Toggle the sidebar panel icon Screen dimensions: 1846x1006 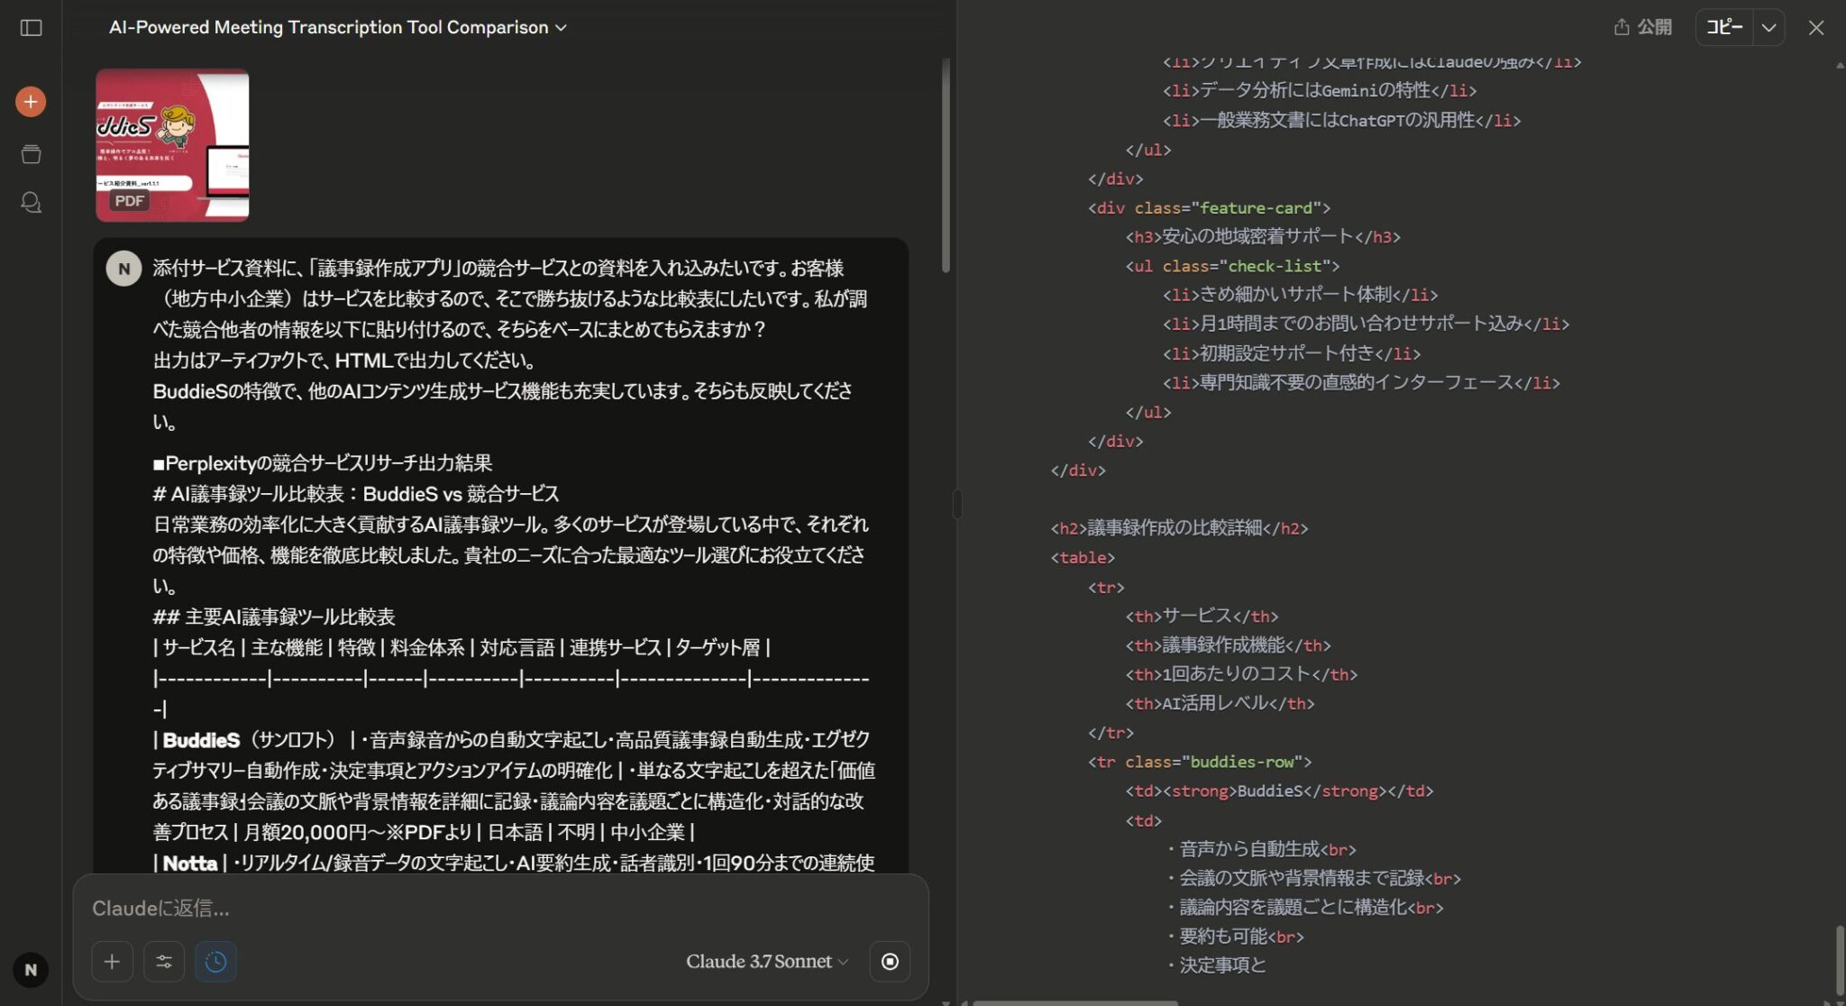31,28
